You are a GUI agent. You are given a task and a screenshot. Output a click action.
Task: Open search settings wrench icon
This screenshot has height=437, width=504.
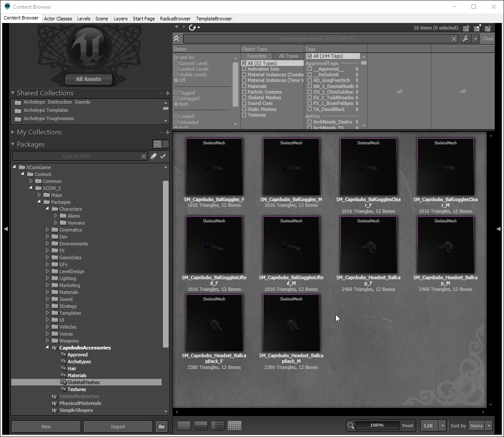pos(465,39)
